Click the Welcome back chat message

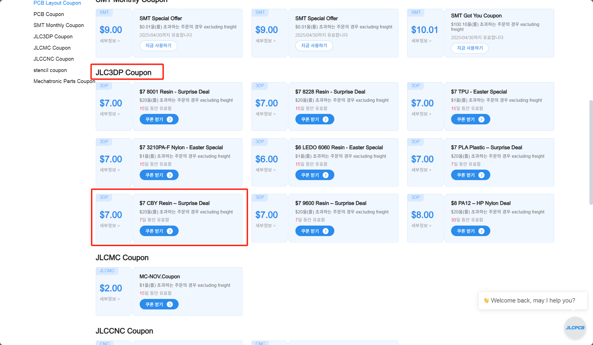tap(533, 301)
